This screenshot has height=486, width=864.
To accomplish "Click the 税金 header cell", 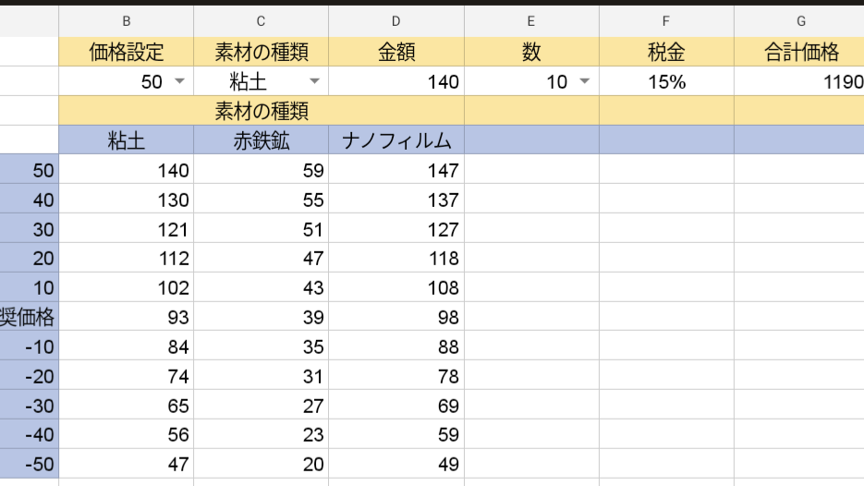I will pyautogui.click(x=666, y=53).
